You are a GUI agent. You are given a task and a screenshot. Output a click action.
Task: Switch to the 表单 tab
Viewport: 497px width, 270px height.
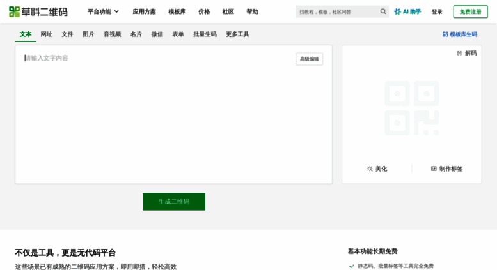[178, 34]
